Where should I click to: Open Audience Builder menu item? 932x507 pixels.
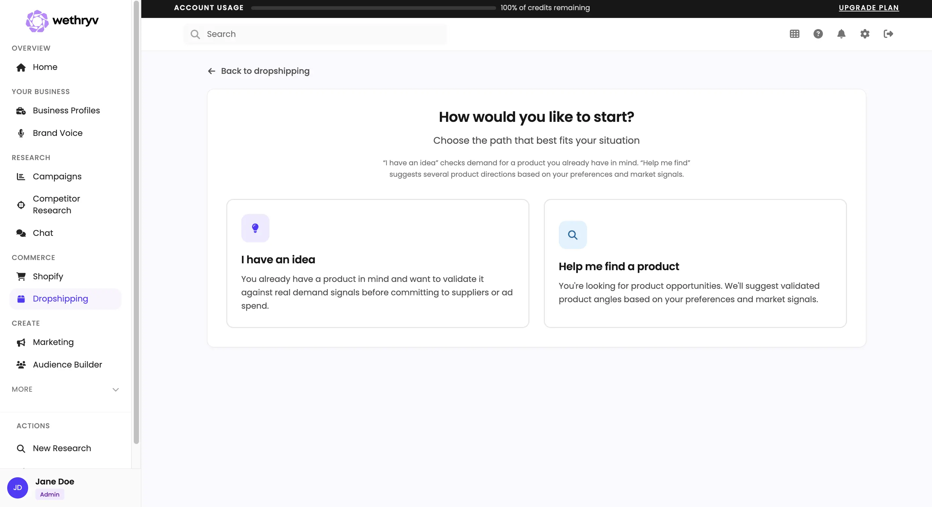[67, 365]
